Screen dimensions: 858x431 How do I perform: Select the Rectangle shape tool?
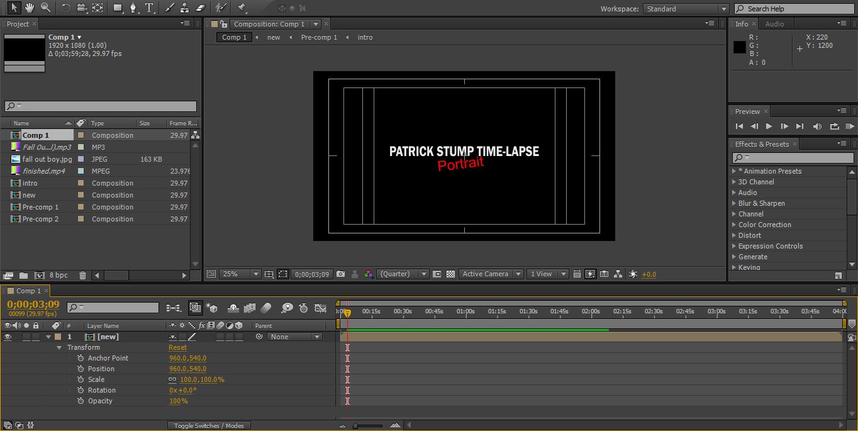[x=118, y=8]
